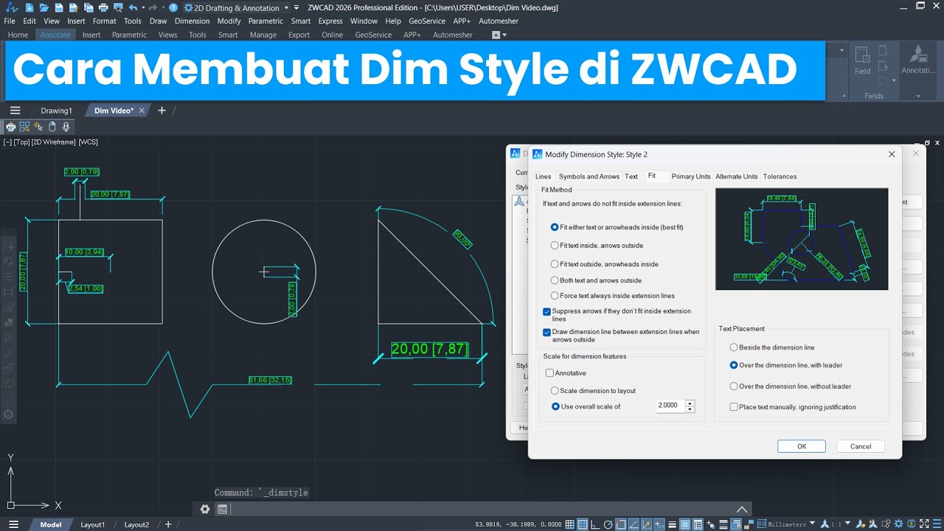The width and height of the screenshot is (944, 531).
Task: Open file tabs hamburger menu icon
Action: coord(15,111)
